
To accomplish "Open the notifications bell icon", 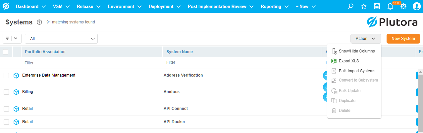I will (x=390, y=6).
